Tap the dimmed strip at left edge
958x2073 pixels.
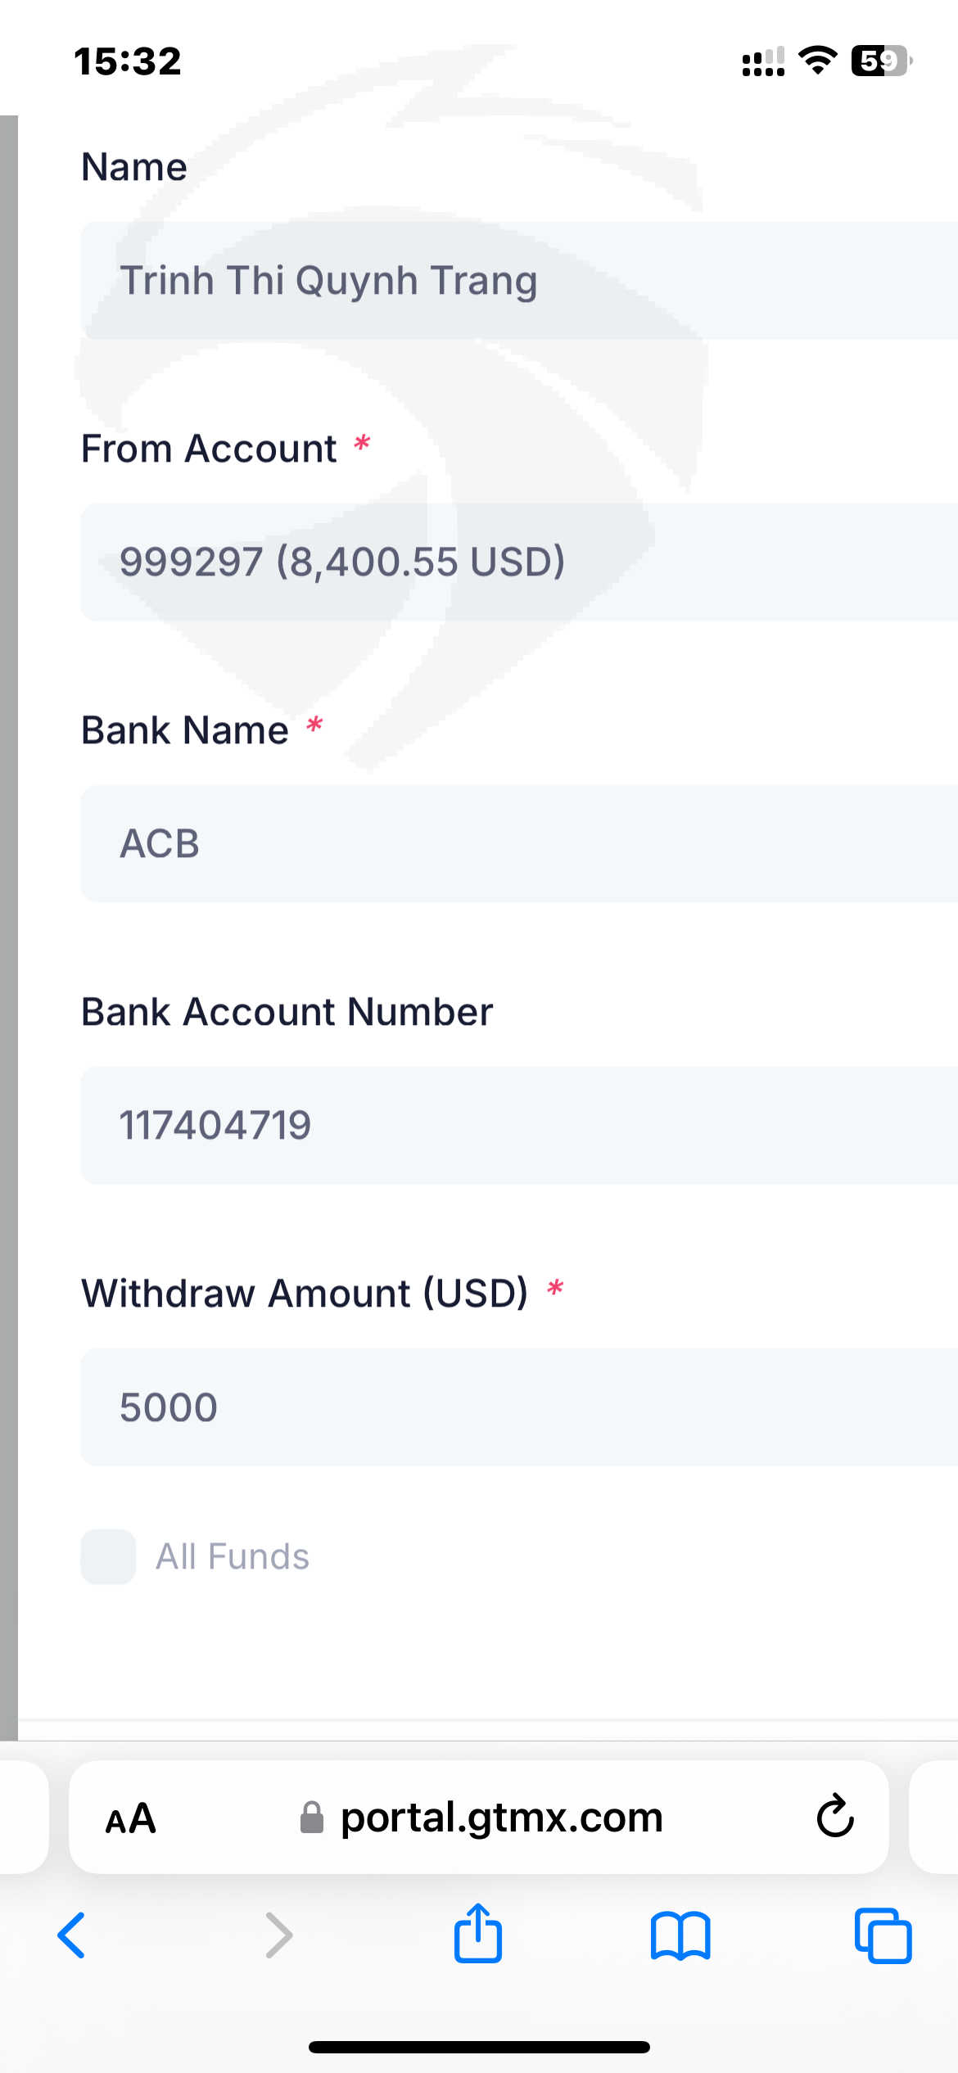(8, 901)
